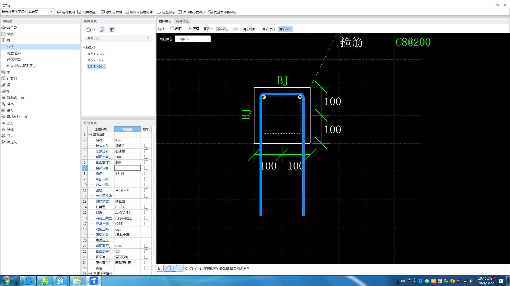510x286 pixels.
Task: Click the 检查做法 icon
Action: point(159,12)
